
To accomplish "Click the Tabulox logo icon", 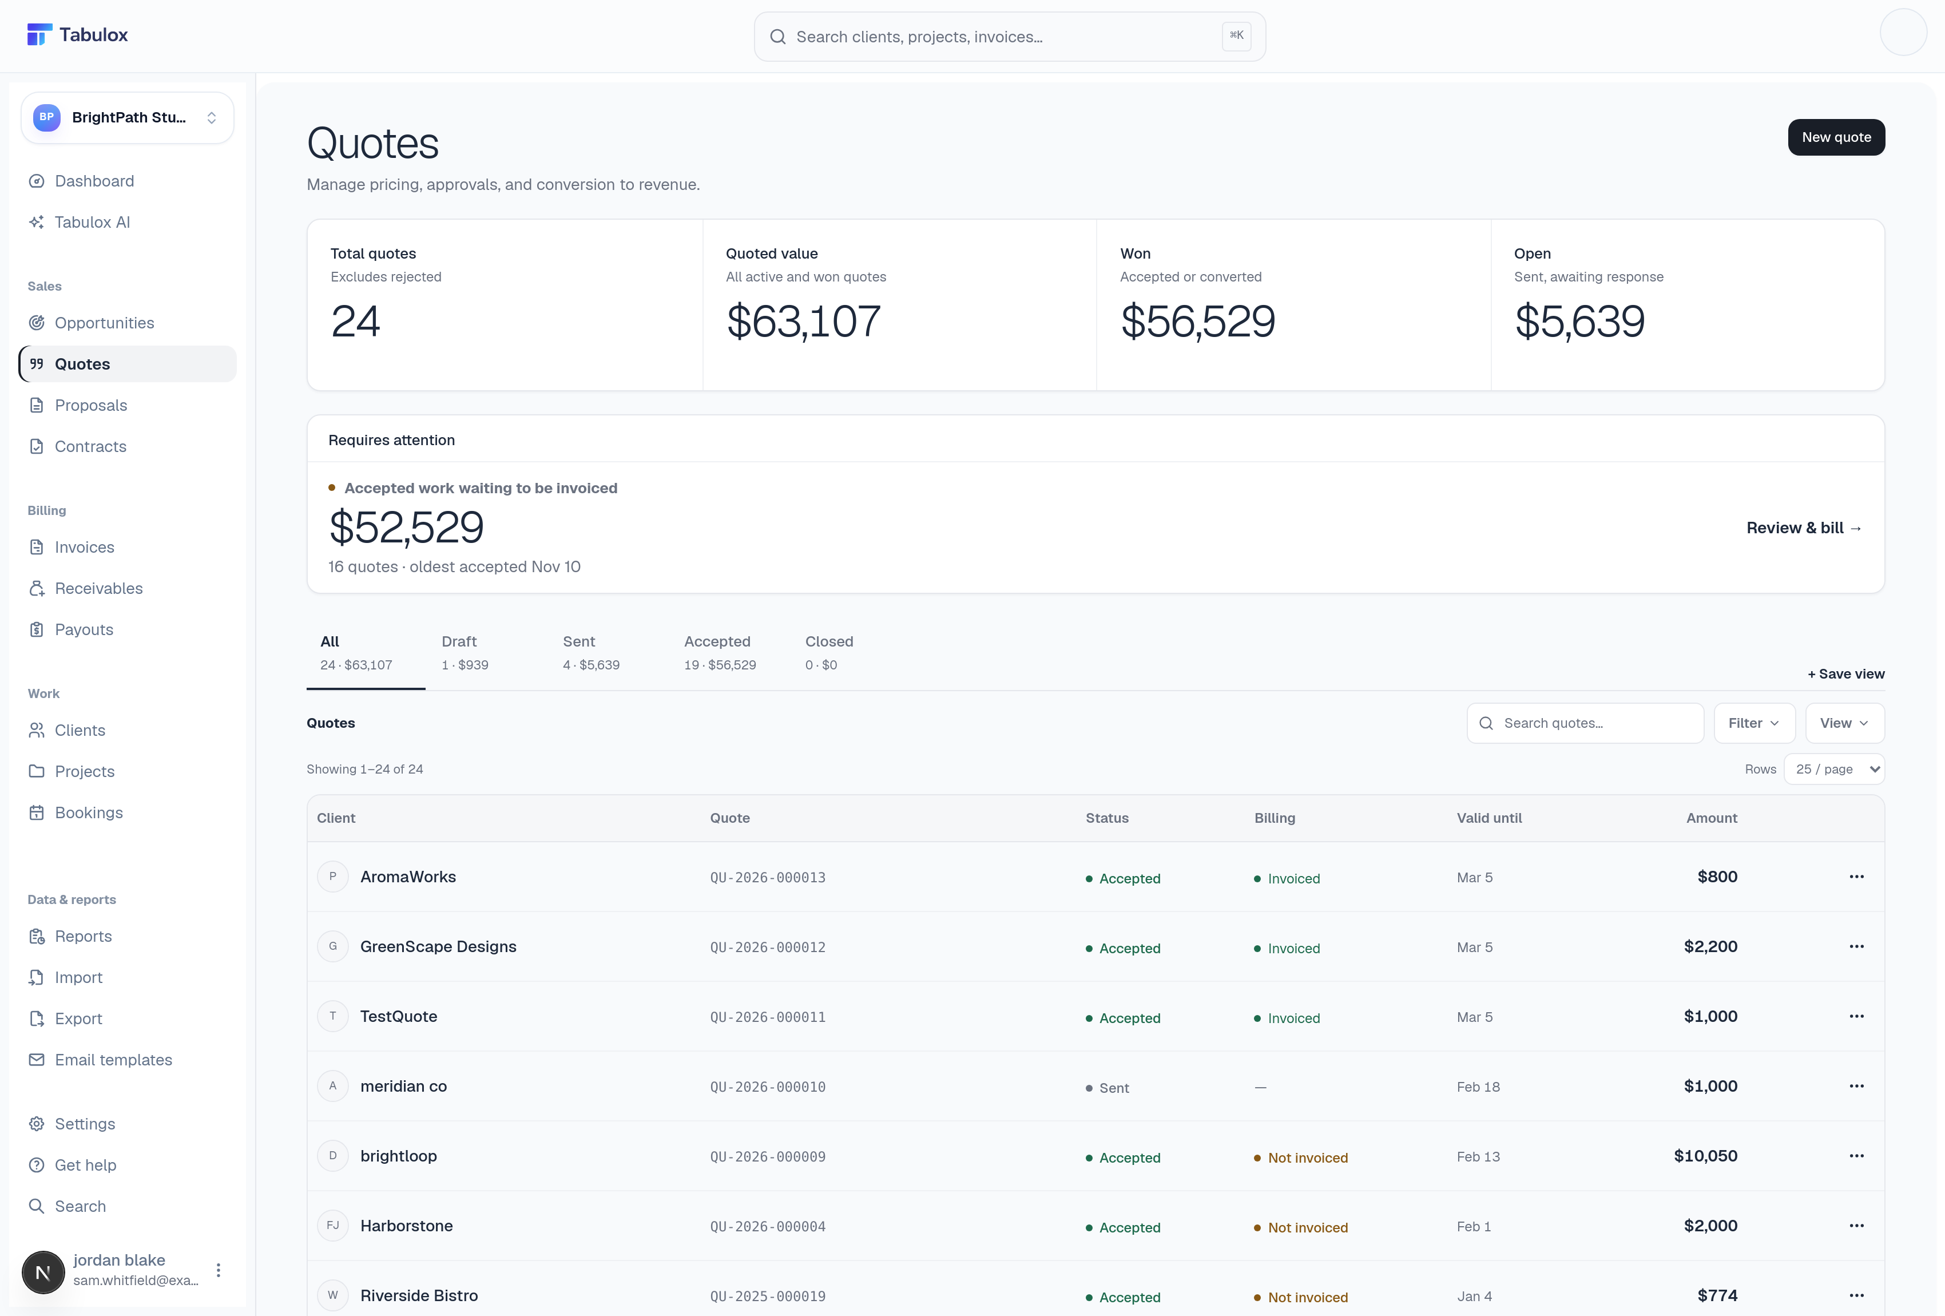I will point(38,34).
